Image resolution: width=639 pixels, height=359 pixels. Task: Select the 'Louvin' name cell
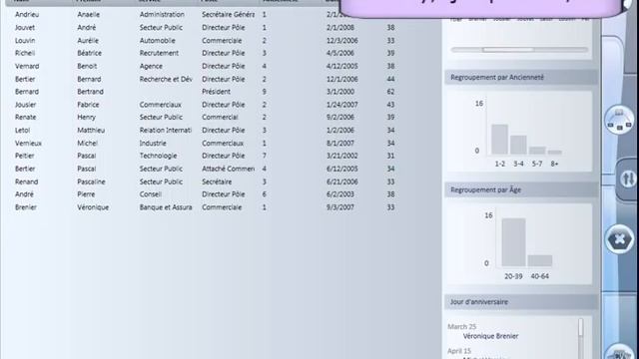25,40
